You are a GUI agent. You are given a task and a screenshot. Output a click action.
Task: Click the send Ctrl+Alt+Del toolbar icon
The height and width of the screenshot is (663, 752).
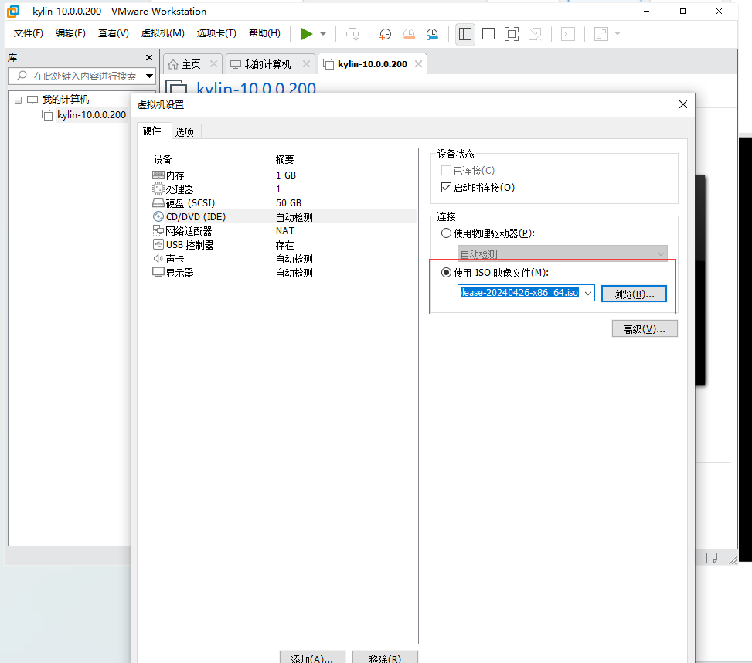[x=352, y=33]
